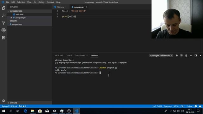
Task: Open the Extensions view
Action: pyautogui.click(x=3, y=38)
